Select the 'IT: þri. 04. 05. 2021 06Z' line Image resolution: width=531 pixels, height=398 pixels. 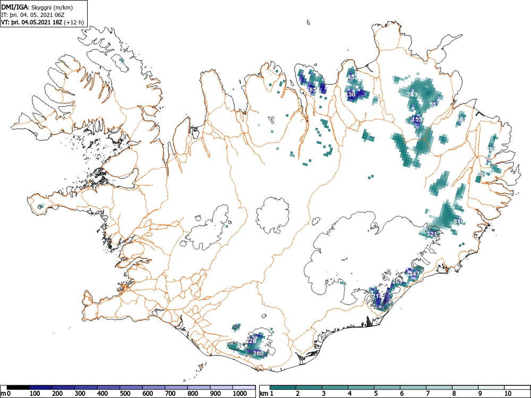pos(32,15)
